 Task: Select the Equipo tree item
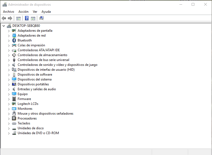tap(23, 94)
